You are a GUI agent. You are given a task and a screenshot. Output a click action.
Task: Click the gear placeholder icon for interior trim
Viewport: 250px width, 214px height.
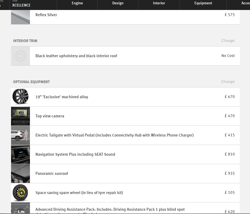20,56
